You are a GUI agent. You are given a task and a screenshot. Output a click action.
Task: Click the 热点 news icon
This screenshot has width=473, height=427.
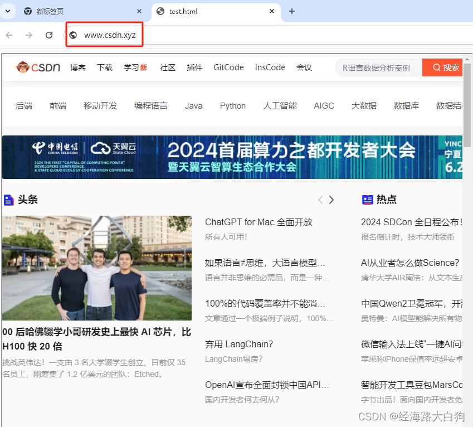coord(367,200)
